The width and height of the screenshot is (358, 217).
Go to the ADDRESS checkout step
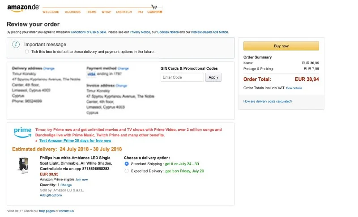tap(72, 12)
